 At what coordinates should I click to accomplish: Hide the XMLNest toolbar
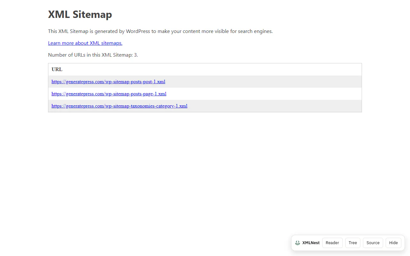393,243
